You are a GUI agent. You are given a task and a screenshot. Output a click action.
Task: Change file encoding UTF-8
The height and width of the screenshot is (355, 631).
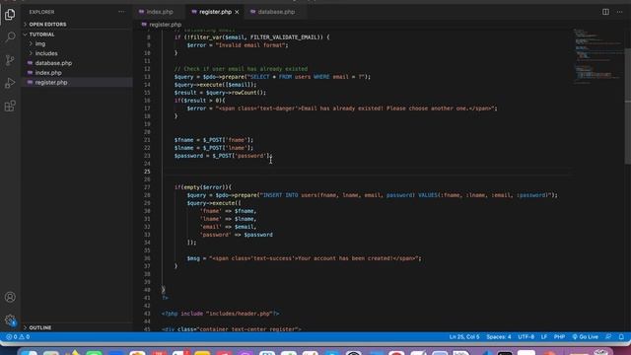coord(526,337)
